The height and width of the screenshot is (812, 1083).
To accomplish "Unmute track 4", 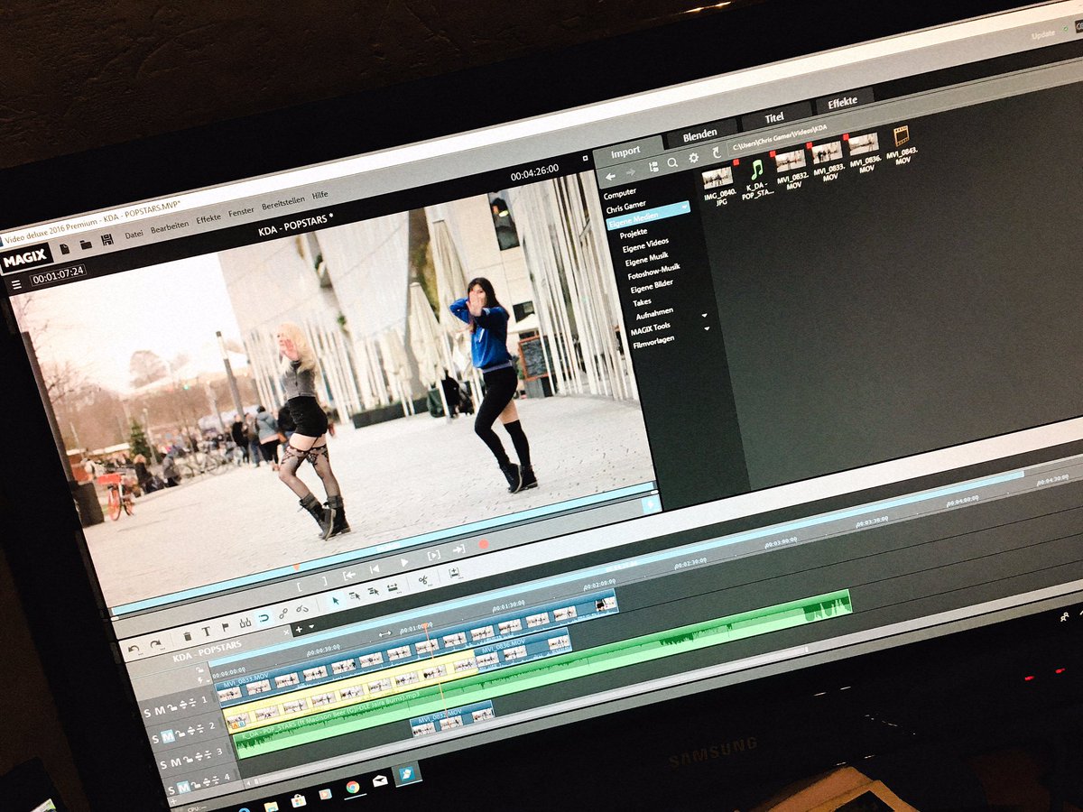I will 183,787.
